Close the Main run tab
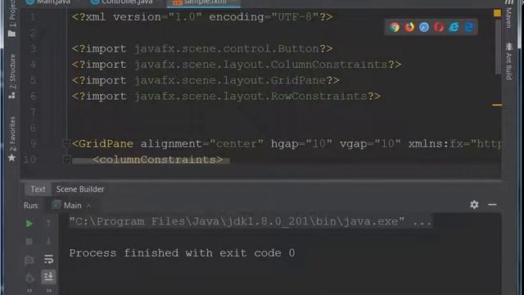This screenshot has height=295, width=524. 88,206
